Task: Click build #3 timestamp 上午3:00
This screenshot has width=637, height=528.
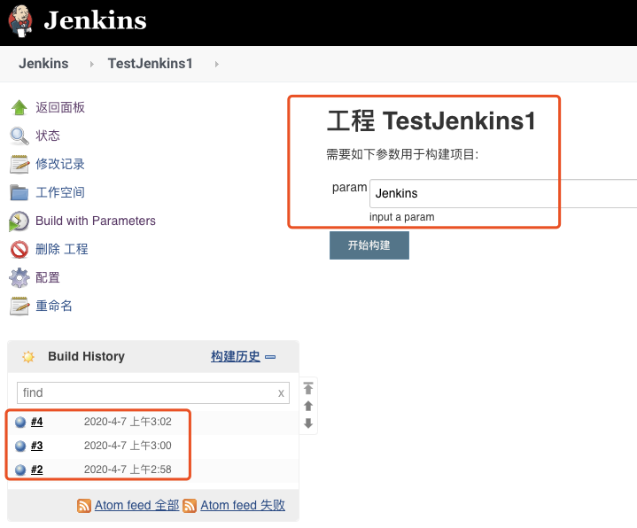Action: (x=128, y=446)
